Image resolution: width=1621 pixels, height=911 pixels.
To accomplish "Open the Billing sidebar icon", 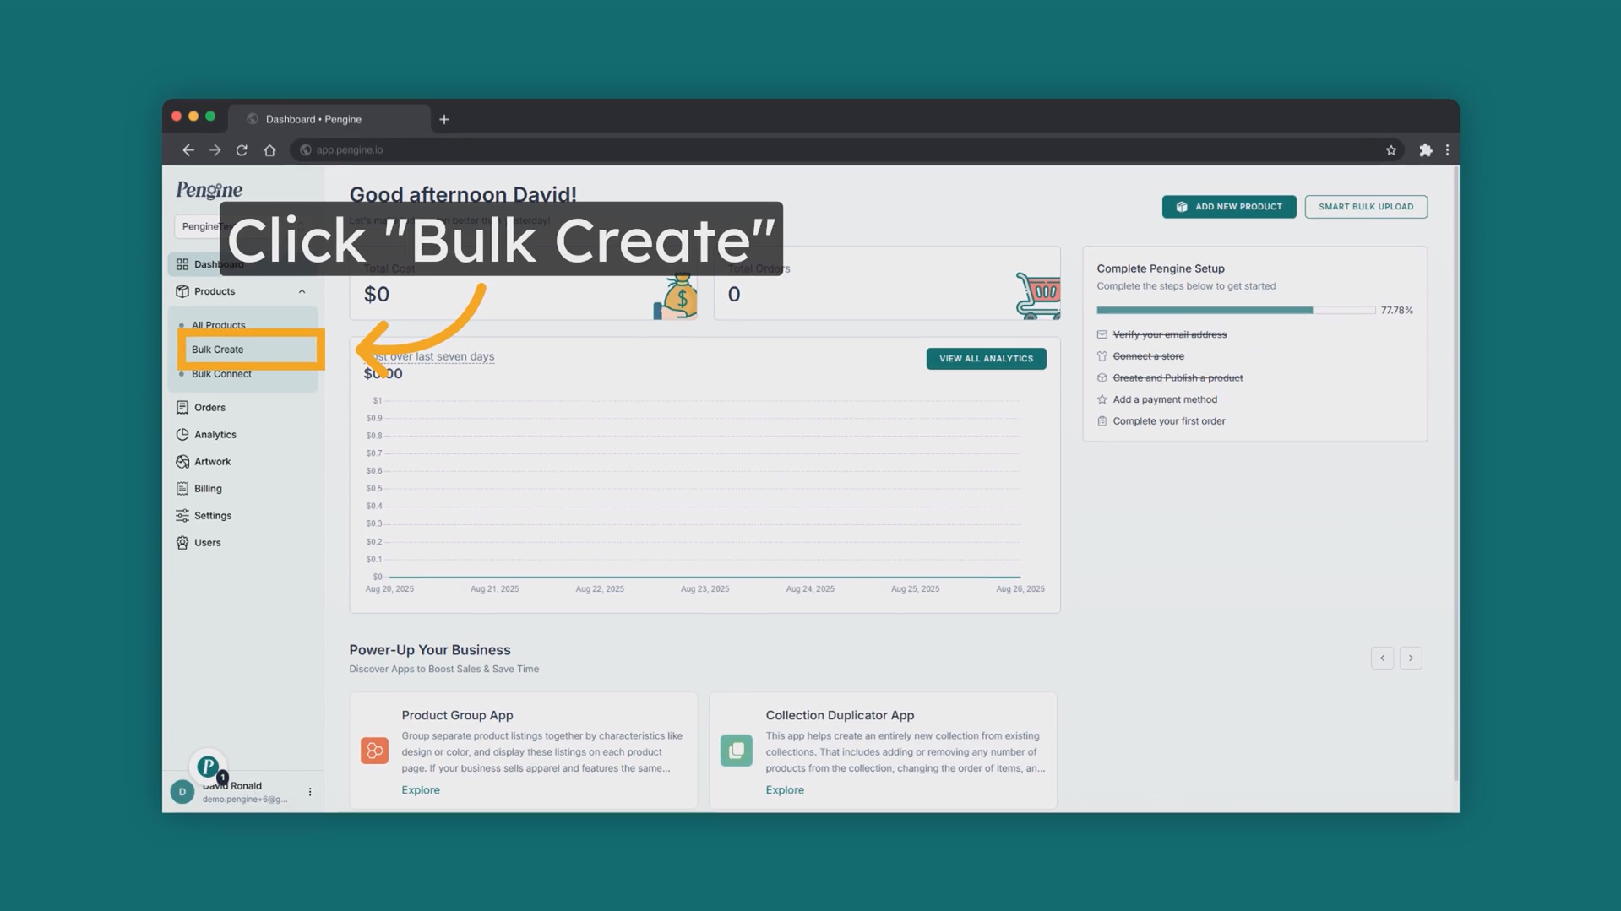I will pos(182,489).
